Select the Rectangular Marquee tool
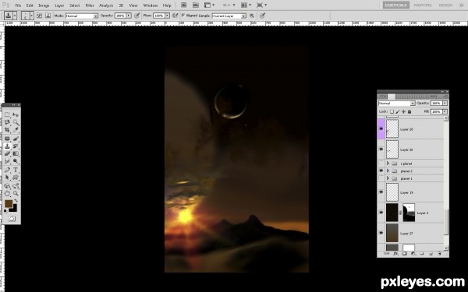 7,114
